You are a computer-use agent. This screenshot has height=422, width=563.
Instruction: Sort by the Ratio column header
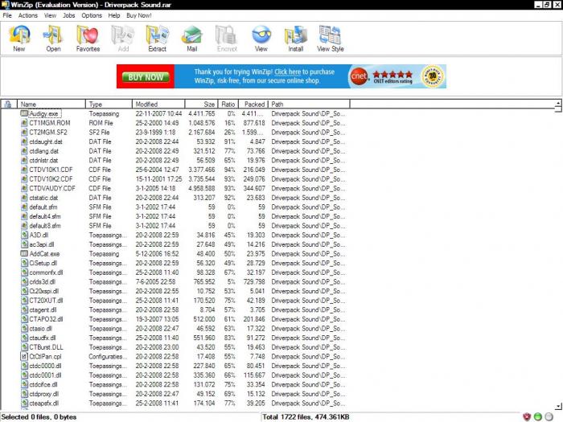pyautogui.click(x=228, y=104)
